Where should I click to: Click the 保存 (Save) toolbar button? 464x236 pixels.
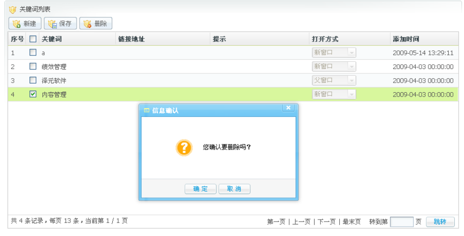(x=60, y=24)
